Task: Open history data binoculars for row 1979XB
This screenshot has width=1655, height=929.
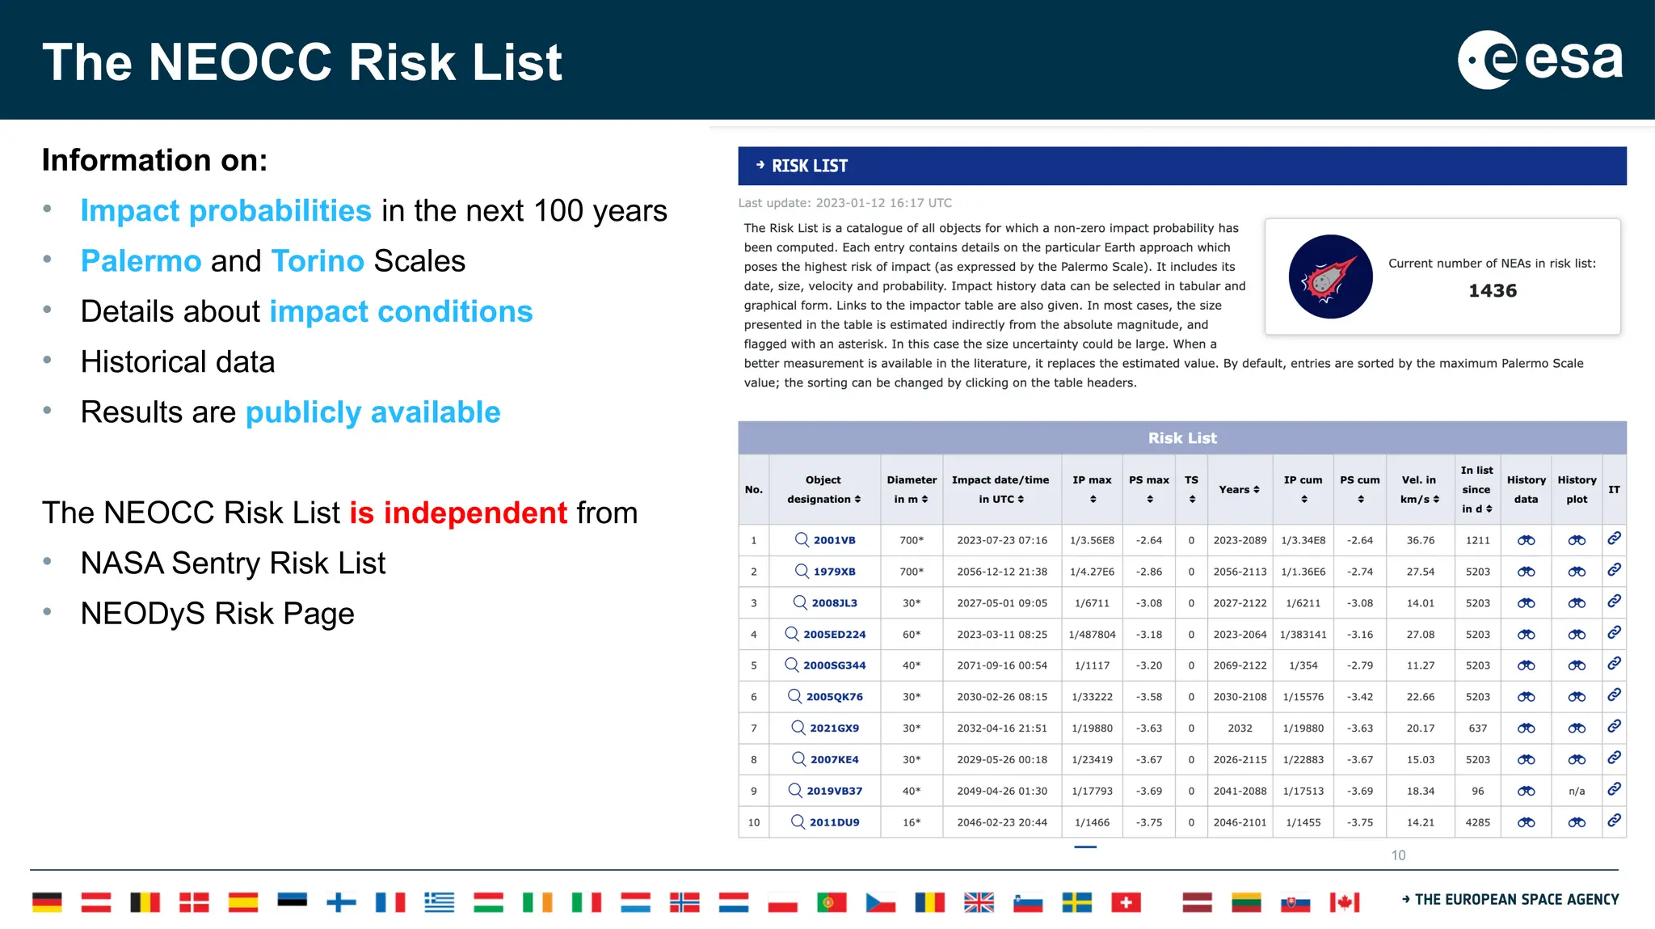Action: (x=1526, y=572)
